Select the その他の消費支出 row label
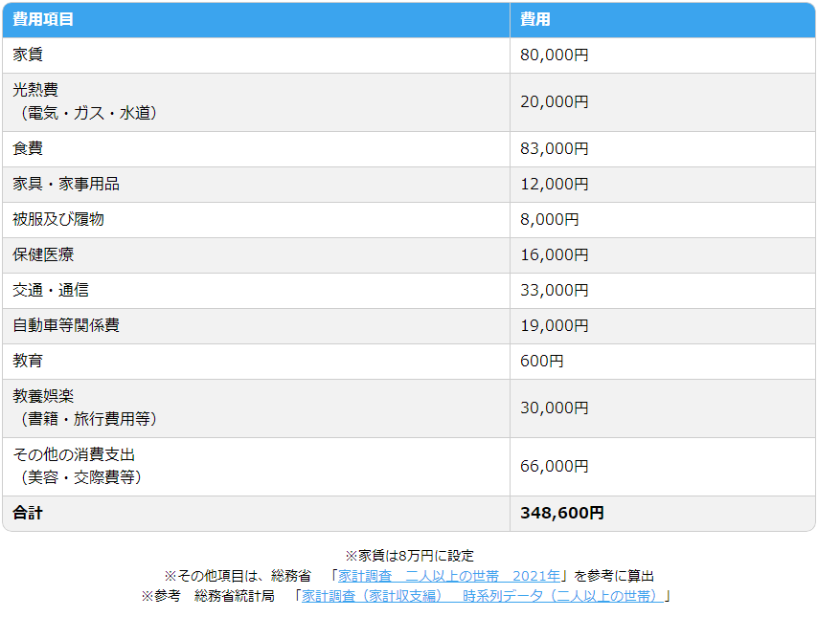The height and width of the screenshot is (617, 818). coord(67,454)
